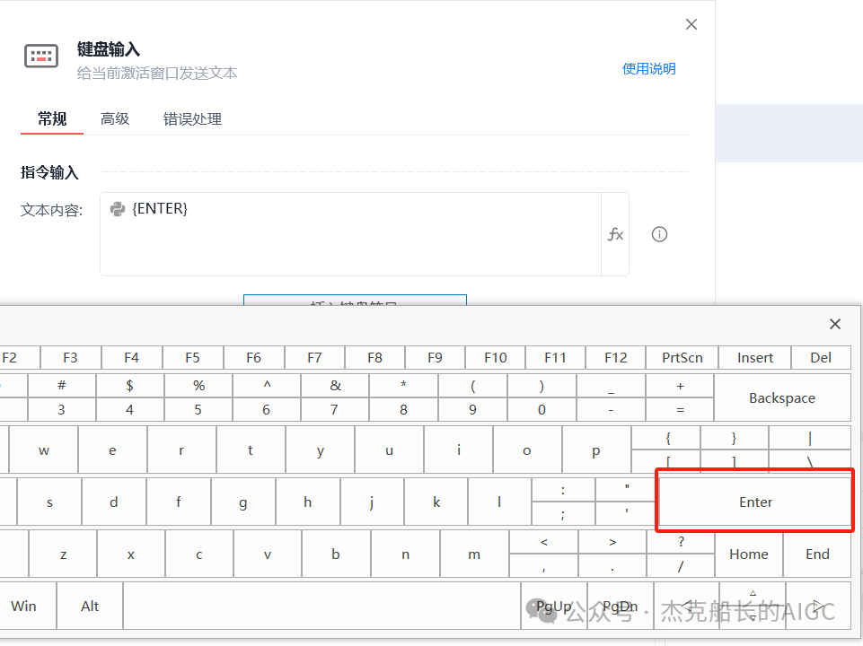Switch to the 高级 tab
863x646 pixels.
coord(114,118)
